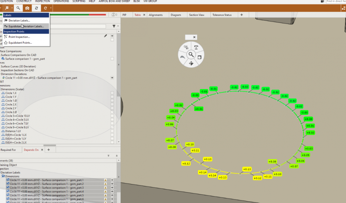Open the labels flag tool dropdown arrow
Image resolution: width=346 pixels, height=203 pixels.
pyautogui.click(x=12, y=8)
